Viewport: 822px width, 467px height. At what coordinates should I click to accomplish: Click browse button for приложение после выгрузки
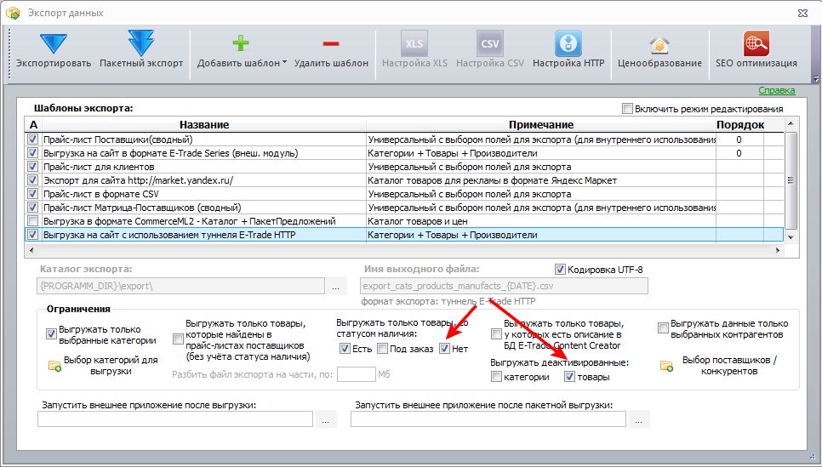[x=326, y=419]
